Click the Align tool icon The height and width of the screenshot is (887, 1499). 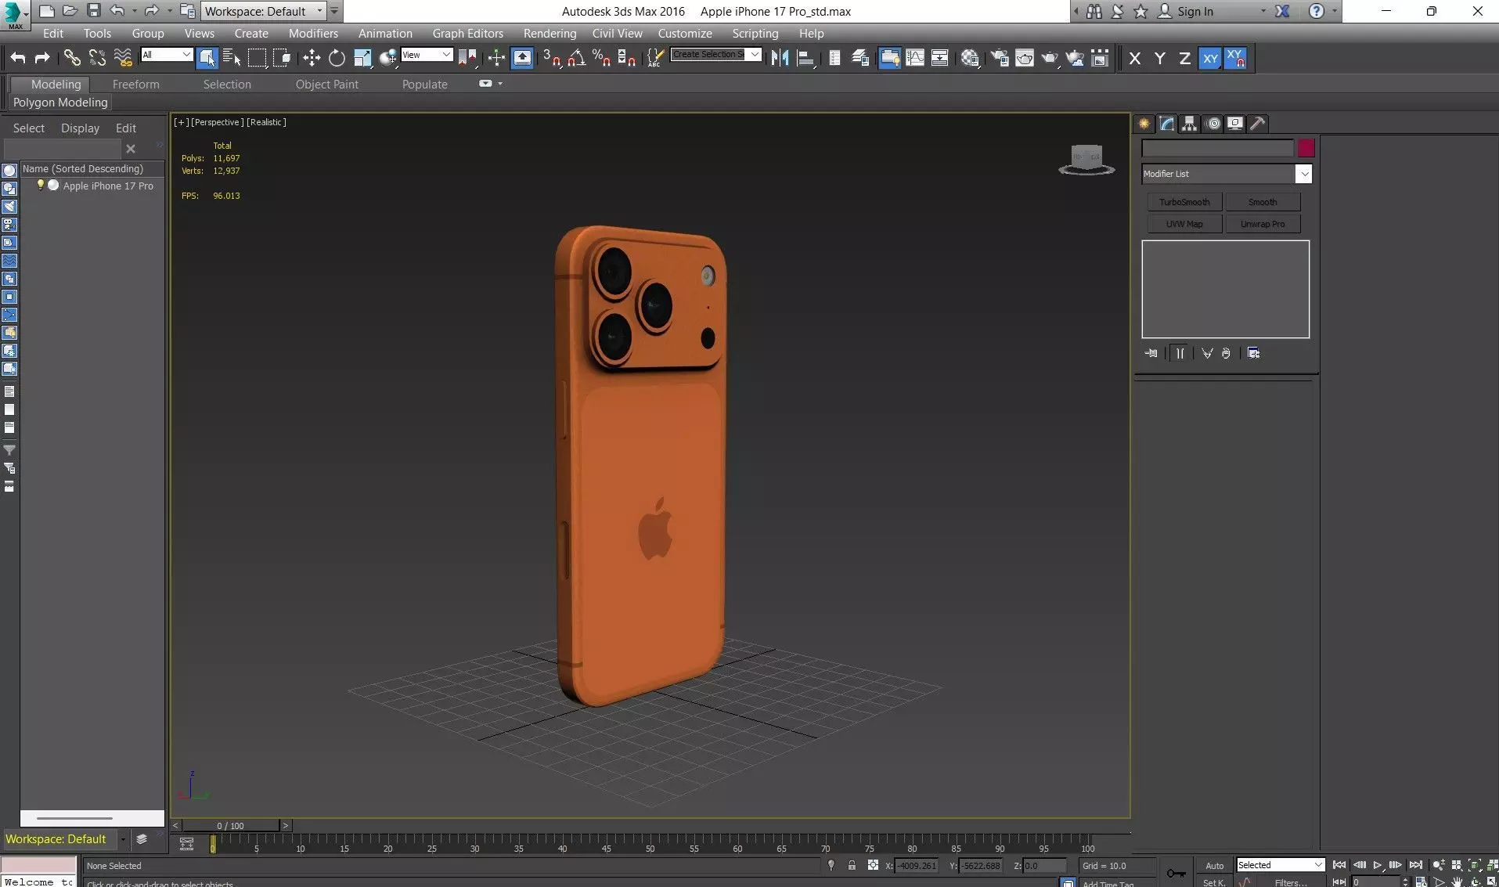click(805, 58)
